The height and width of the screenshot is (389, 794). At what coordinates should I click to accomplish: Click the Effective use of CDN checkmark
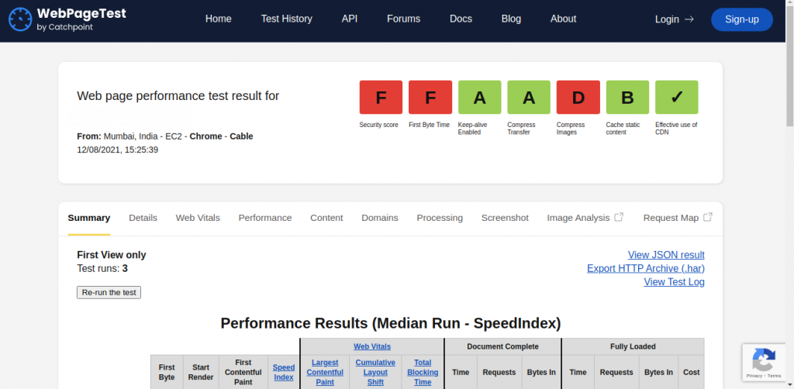(676, 97)
